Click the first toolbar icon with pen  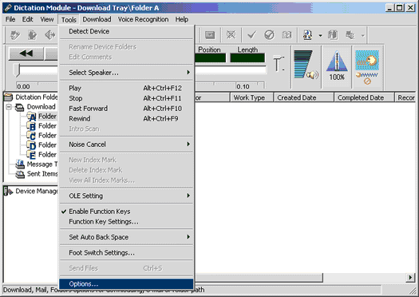point(14,35)
